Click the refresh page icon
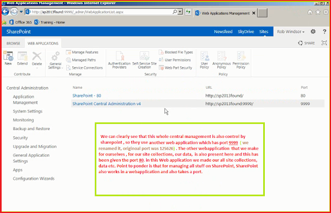This screenshot has width=331, height=213. coord(188,12)
